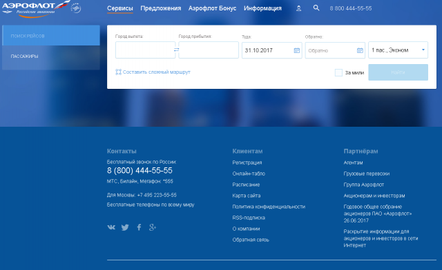Open the Сервисы menu
The width and height of the screenshot is (442, 270).
(x=119, y=8)
